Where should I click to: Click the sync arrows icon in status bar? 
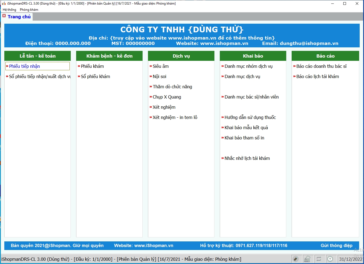(x=319, y=259)
